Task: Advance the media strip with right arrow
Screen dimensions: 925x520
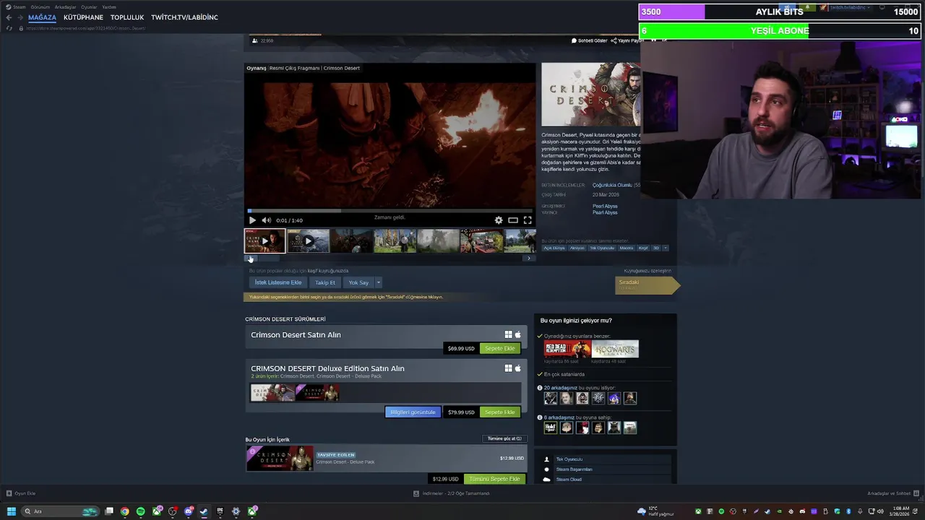Action: [x=528, y=258]
